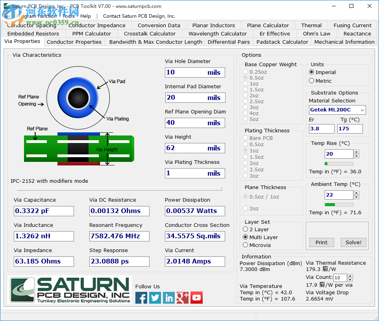The height and width of the screenshot is (321, 379).
Task: Open Saturn PCB's Twitter page
Action: pyautogui.click(x=155, y=298)
